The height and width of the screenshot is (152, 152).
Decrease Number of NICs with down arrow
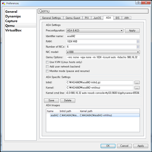point(138,48)
